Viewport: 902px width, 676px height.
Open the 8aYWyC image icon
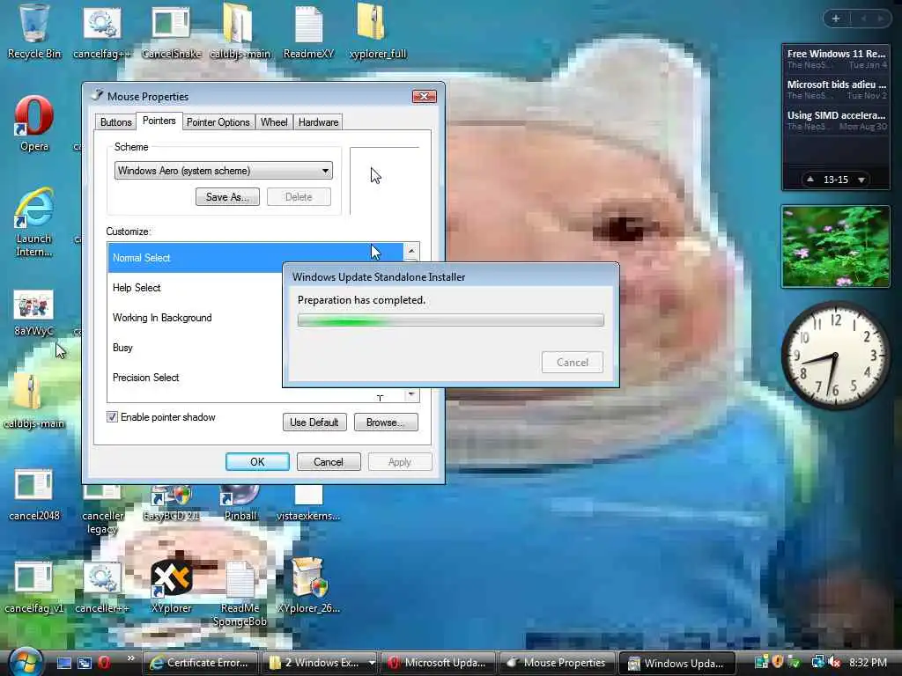pyautogui.click(x=34, y=313)
